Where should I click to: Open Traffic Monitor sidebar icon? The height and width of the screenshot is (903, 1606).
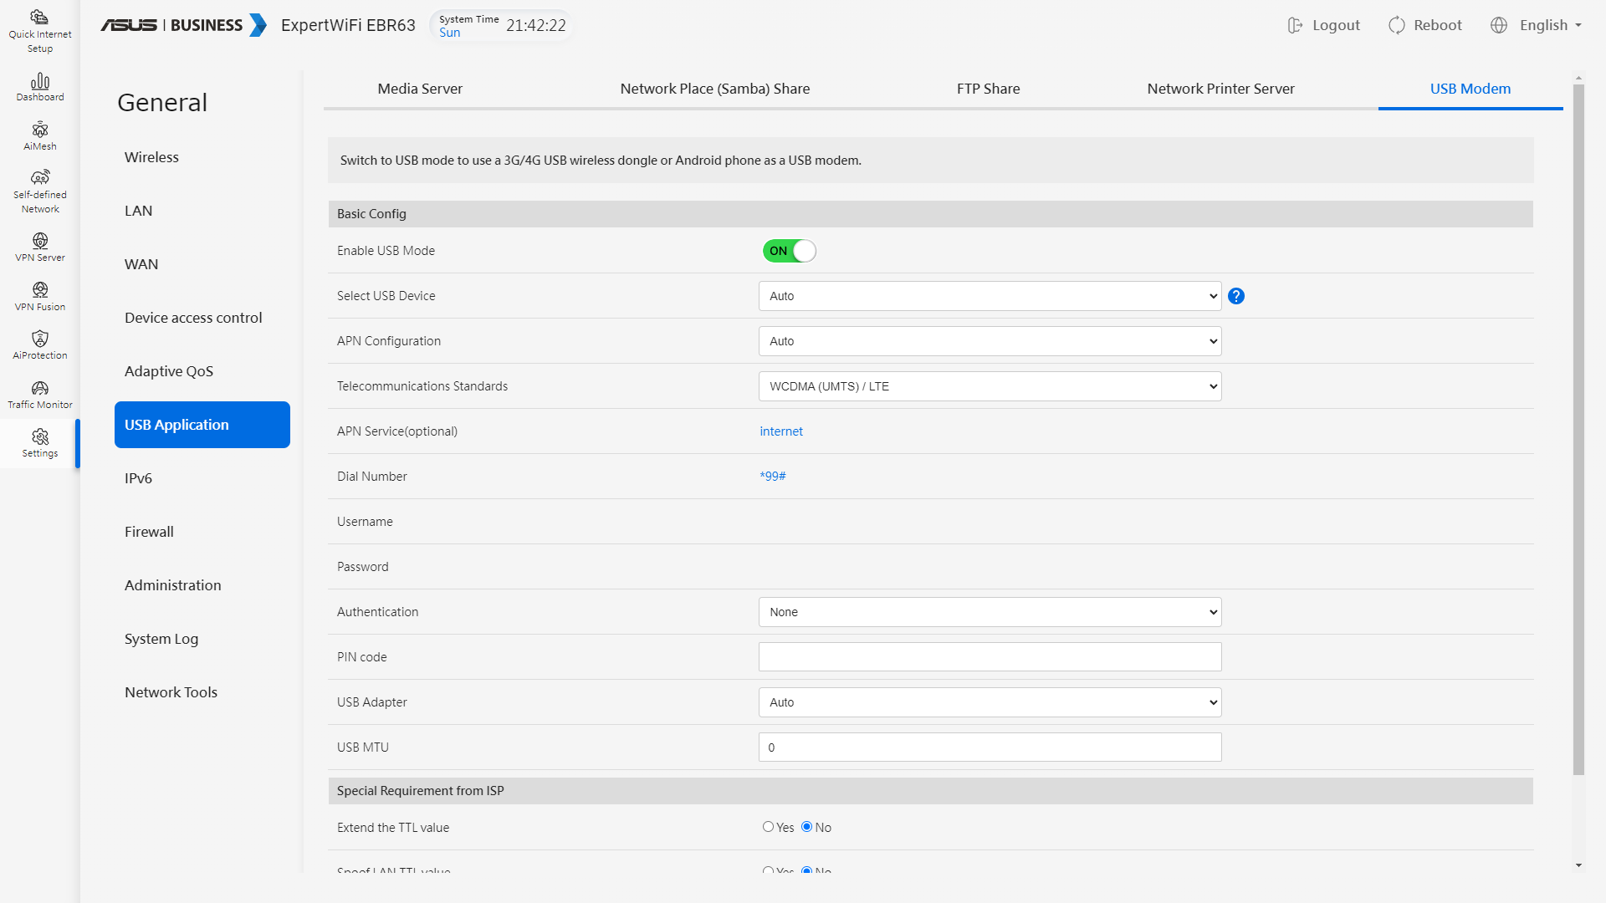(40, 394)
